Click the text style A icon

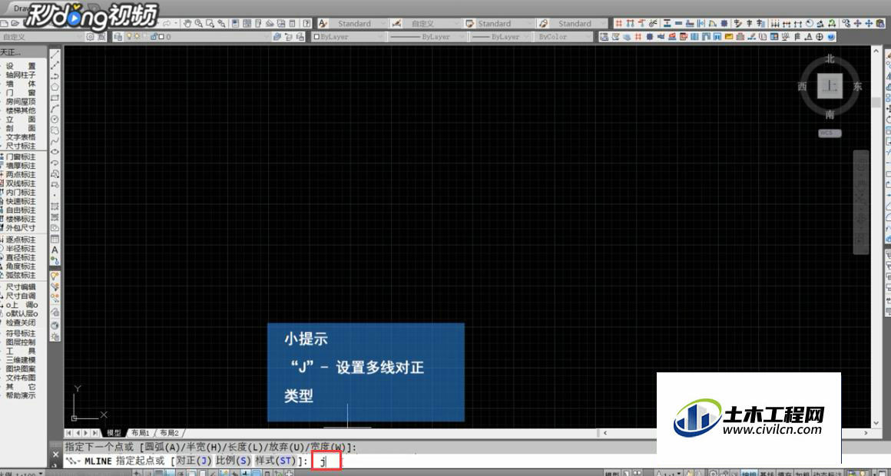point(323,23)
